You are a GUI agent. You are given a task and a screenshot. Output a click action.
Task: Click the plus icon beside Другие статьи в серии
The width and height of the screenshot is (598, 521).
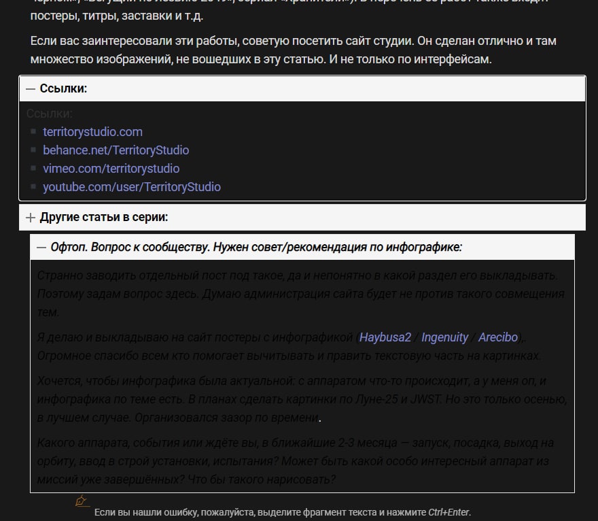click(x=31, y=218)
